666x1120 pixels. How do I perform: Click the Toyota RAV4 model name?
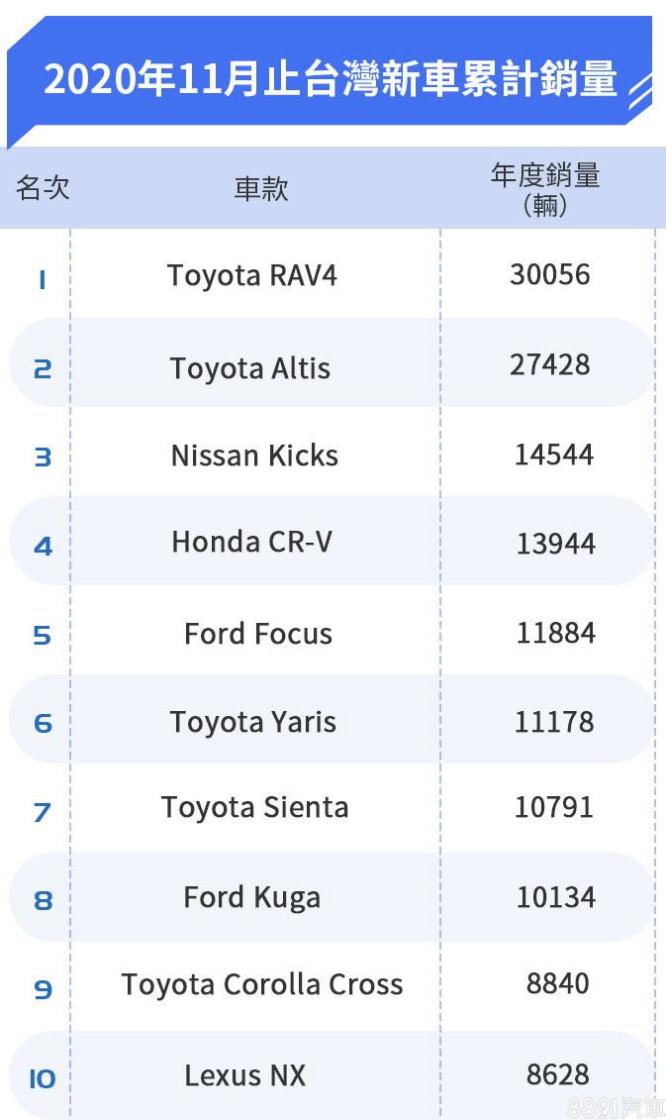[x=252, y=275]
